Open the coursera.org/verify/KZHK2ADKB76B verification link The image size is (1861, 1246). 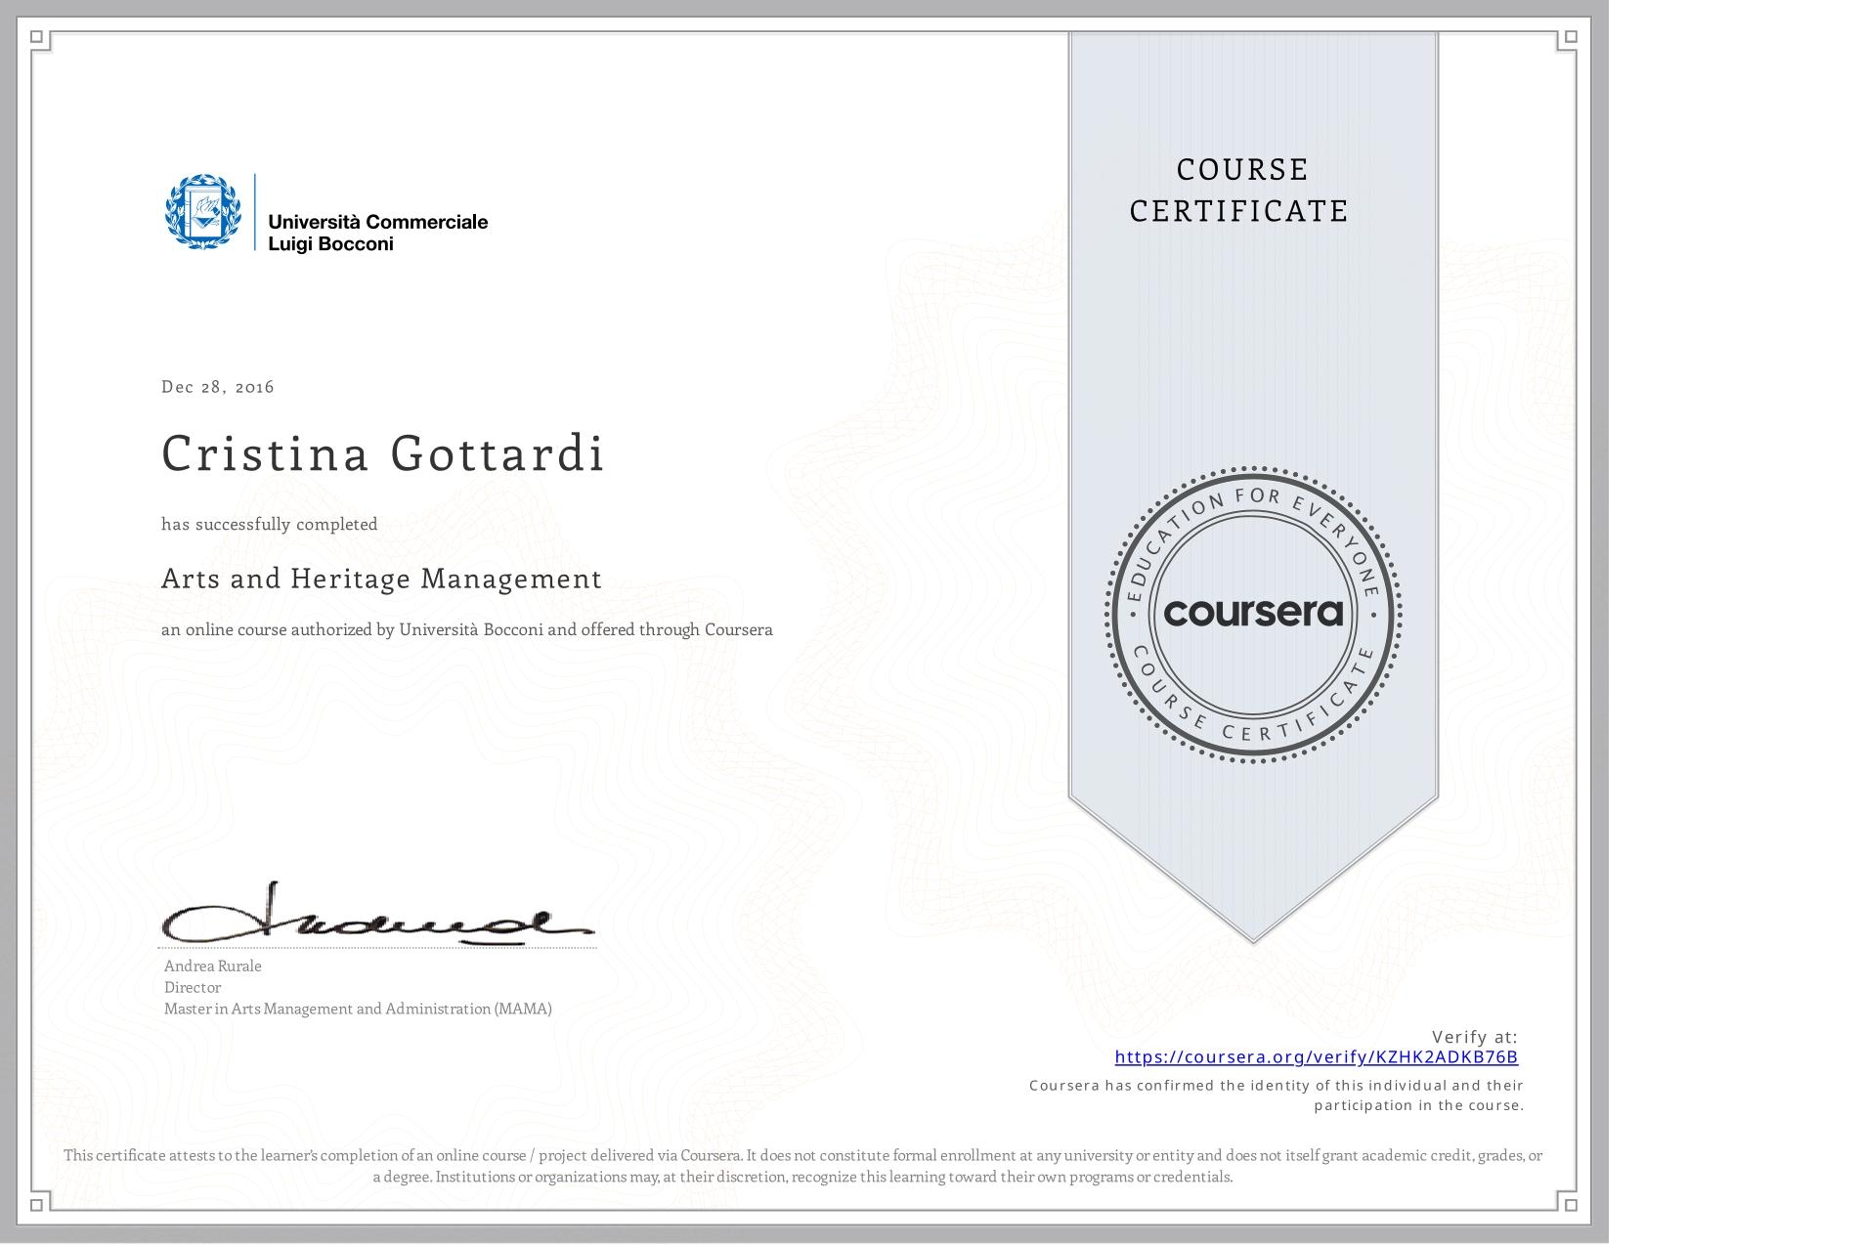coord(1316,1056)
